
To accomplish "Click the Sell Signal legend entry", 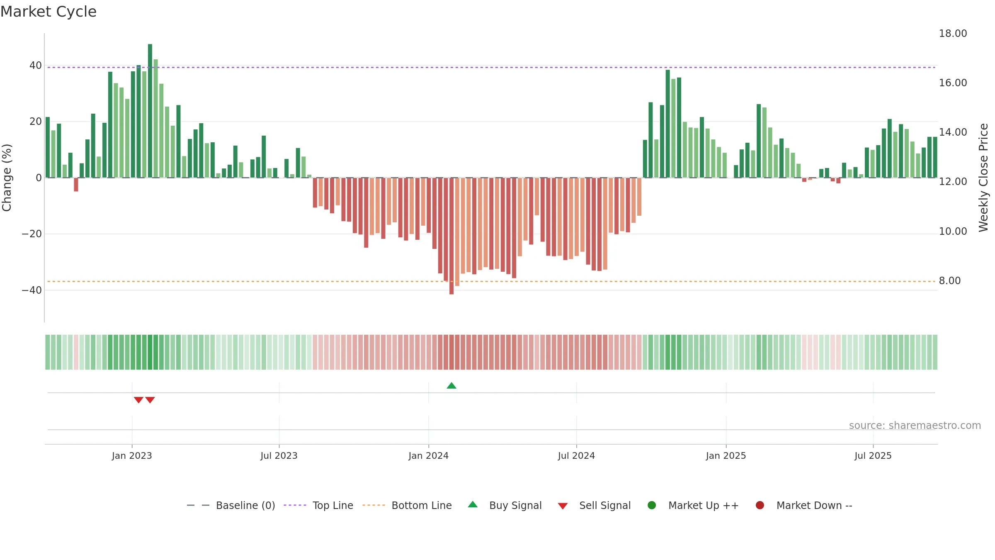I will pyautogui.click(x=594, y=505).
